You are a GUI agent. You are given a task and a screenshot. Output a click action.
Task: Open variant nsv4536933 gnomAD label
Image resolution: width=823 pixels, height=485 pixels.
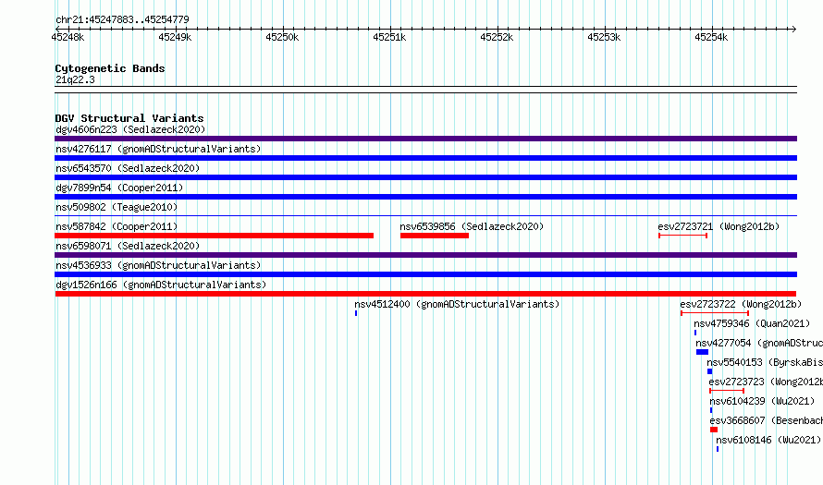pyautogui.click(x=158, y=265)
